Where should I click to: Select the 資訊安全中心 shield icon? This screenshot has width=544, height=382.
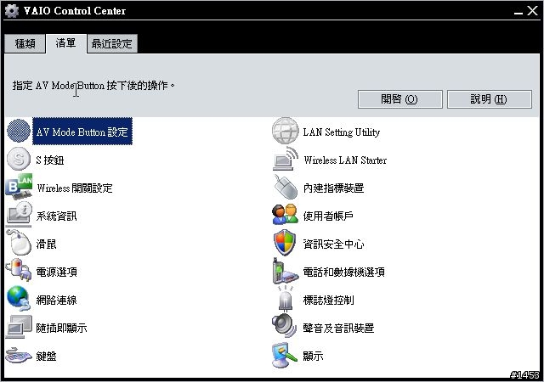click(x=286, y=243)
